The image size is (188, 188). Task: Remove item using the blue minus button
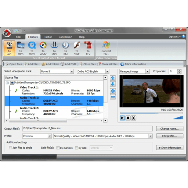pyautogui.click(x=113, y=97)
